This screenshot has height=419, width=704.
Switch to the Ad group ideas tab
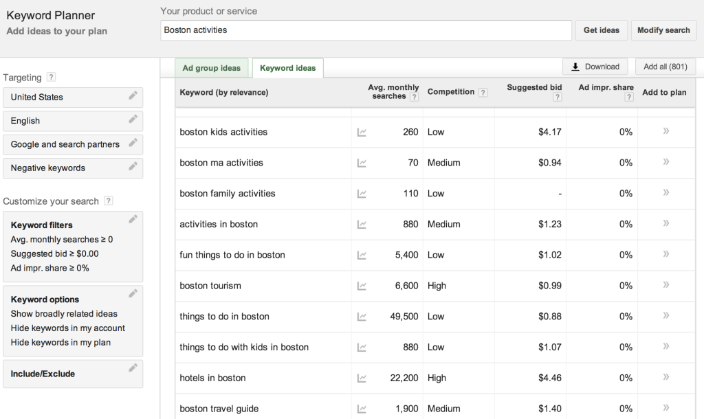212,68
